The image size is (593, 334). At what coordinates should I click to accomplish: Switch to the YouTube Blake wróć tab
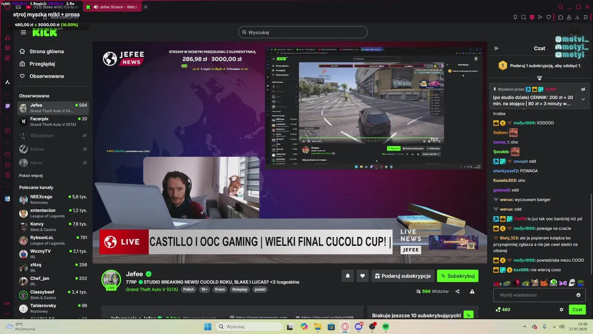[x=52, y=7]
